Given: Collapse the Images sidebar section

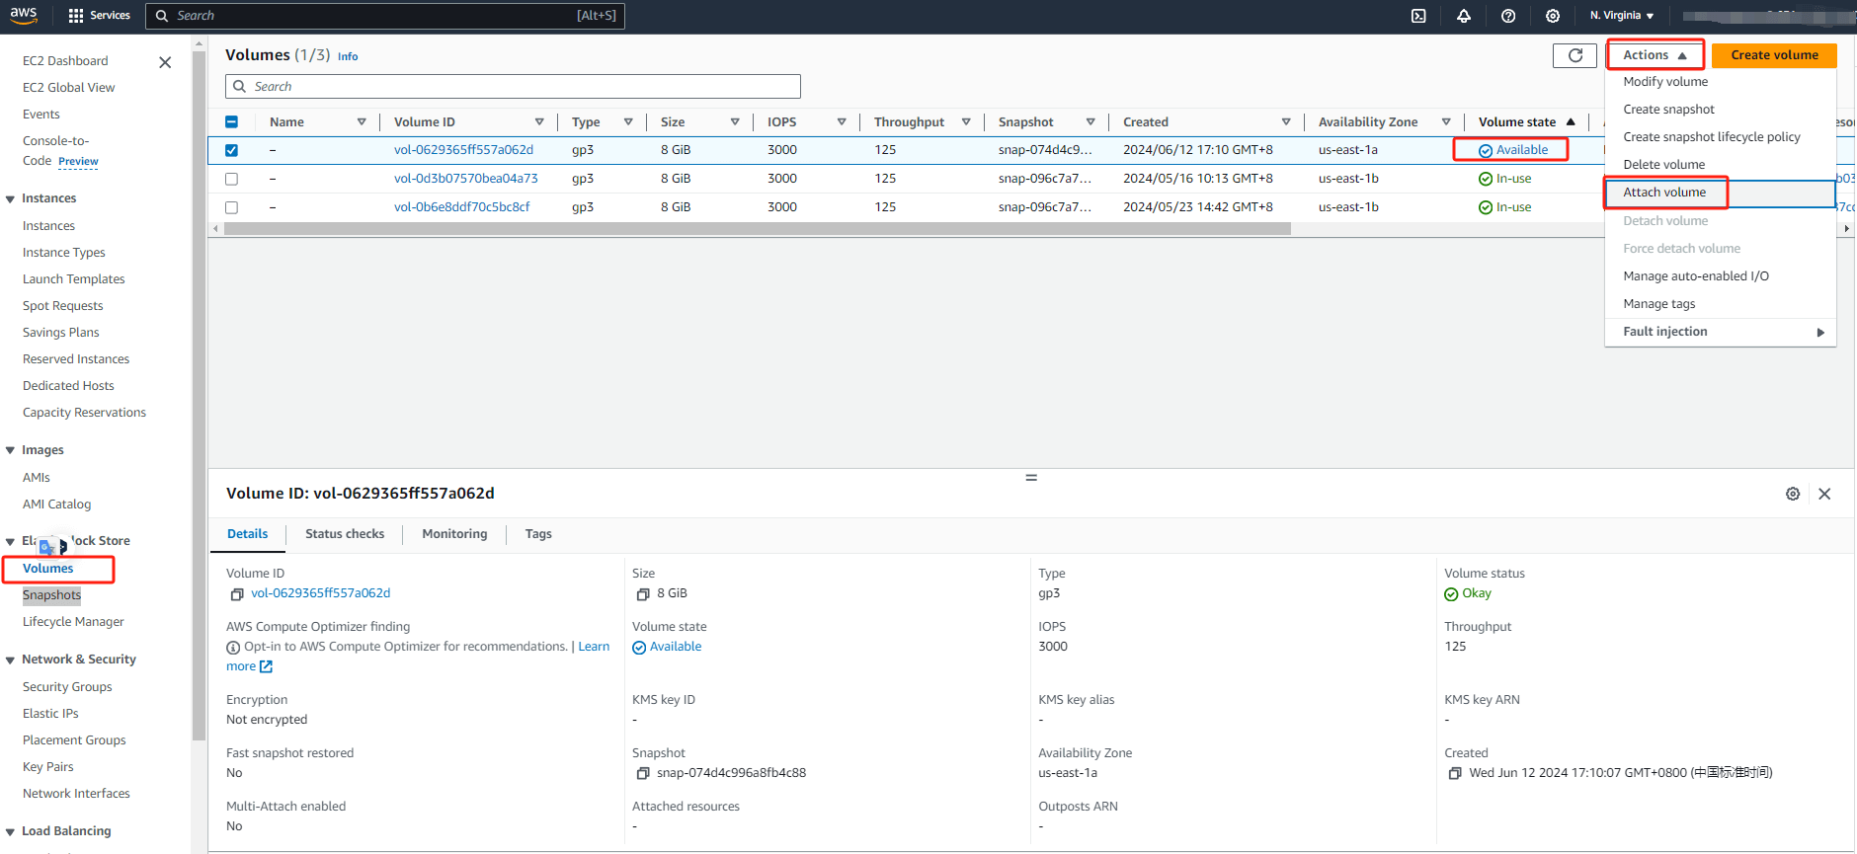Looking at the screenshot, I should [x=10, y=450].
